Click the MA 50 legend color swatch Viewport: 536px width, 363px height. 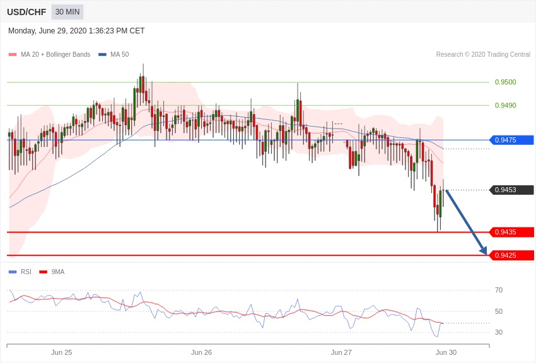102,54
